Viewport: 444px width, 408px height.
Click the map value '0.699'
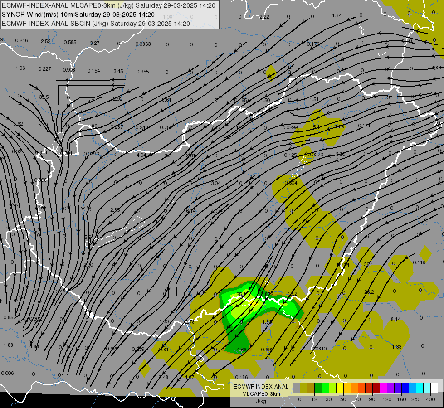(x=267, y=350)
